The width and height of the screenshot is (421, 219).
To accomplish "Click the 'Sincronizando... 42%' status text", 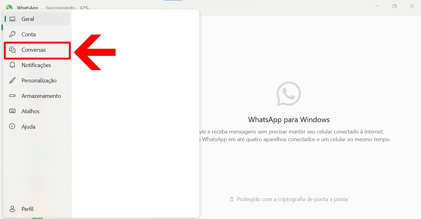I will click(x=67, y=8).
